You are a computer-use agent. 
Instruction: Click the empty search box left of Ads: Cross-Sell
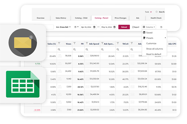[50, 27]
